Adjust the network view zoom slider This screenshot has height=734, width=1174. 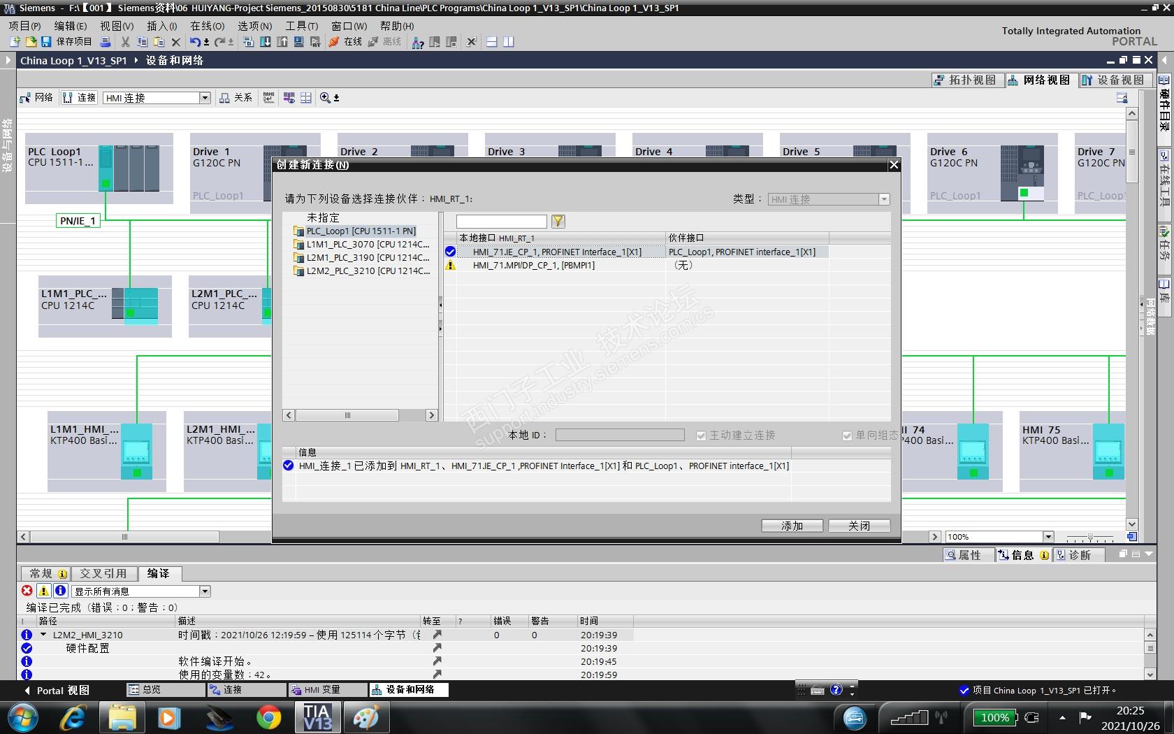(1090, 537)
